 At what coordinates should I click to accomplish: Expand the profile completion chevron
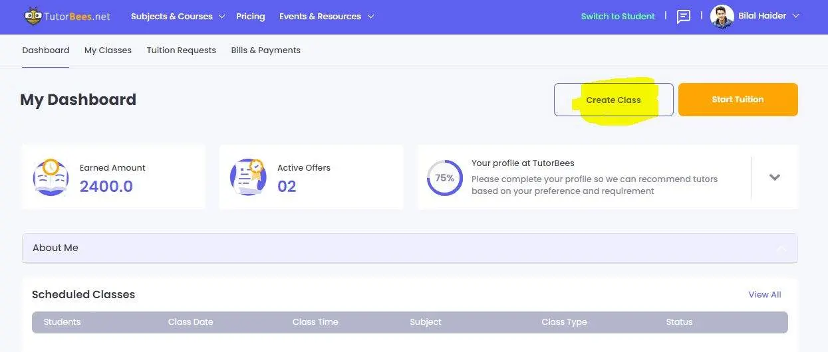pos(774,177)
